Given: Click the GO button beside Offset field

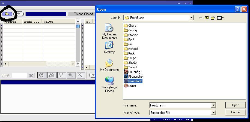Looking at the screenshot, I should point(31,75).
